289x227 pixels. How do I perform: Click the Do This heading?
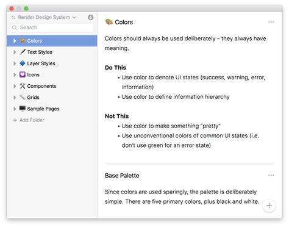115,68
